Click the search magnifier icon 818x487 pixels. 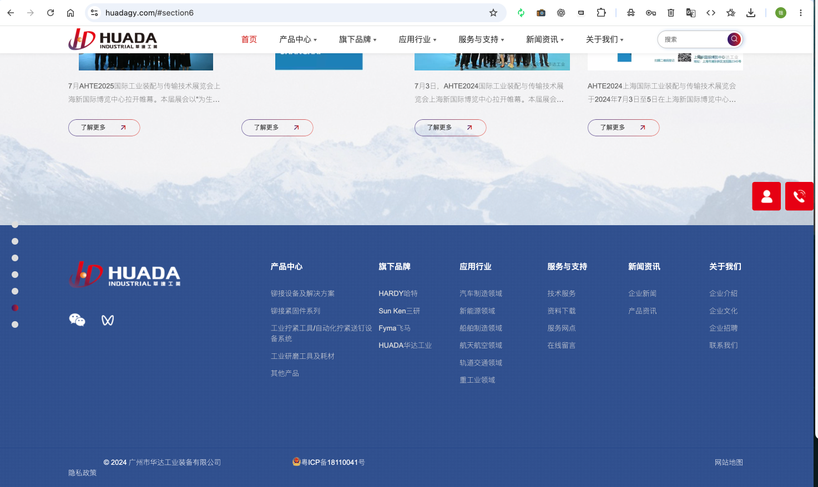pos(734,39)
